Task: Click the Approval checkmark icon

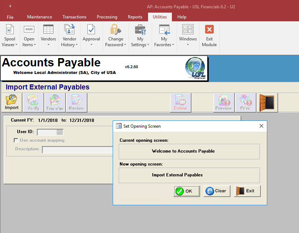Action: 91,29
